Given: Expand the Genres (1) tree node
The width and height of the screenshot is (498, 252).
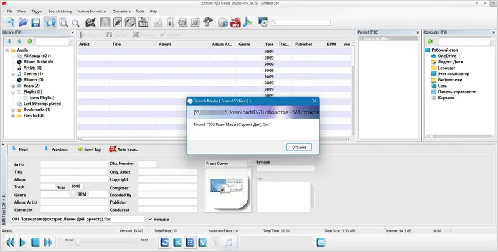Looking at the screenshot, I should tap(13, 74).
